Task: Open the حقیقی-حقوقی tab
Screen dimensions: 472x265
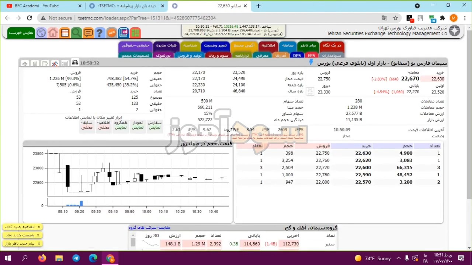Action: coord(135,45)
